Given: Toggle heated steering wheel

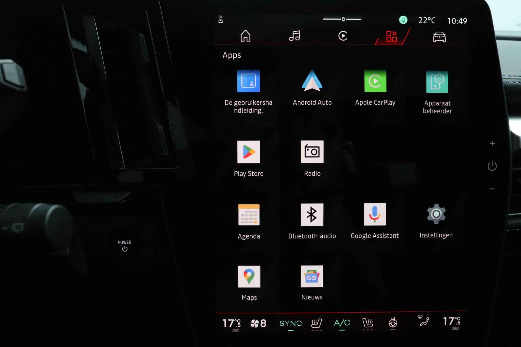Looking at the screenshot, I should click(x=393, y=323).
